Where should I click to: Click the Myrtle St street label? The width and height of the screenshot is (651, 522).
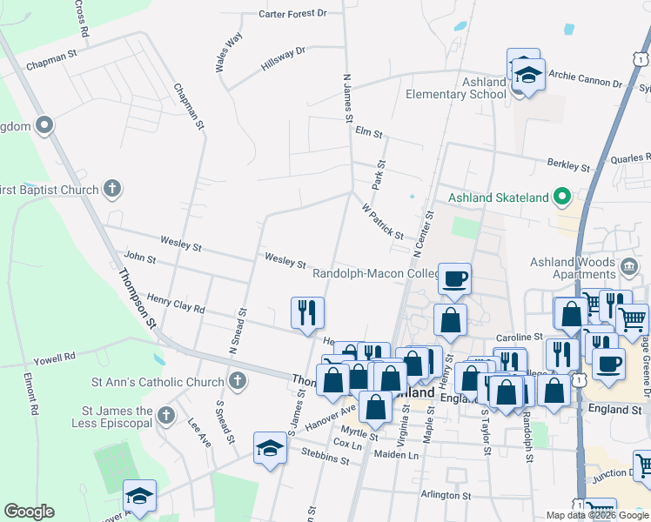pos(359,432)
